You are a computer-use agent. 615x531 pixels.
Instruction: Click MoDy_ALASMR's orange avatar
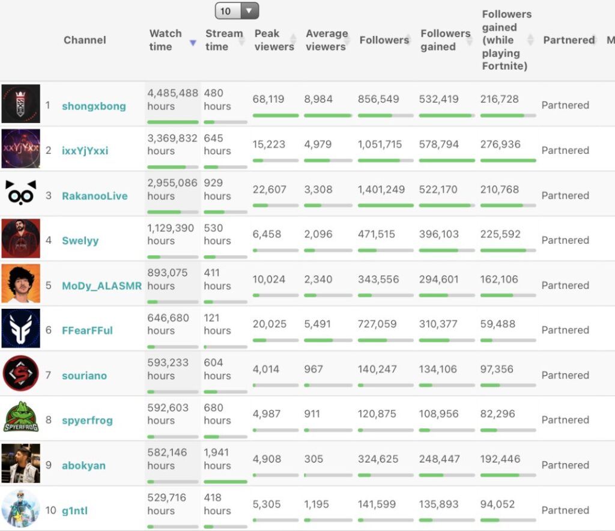20,284
